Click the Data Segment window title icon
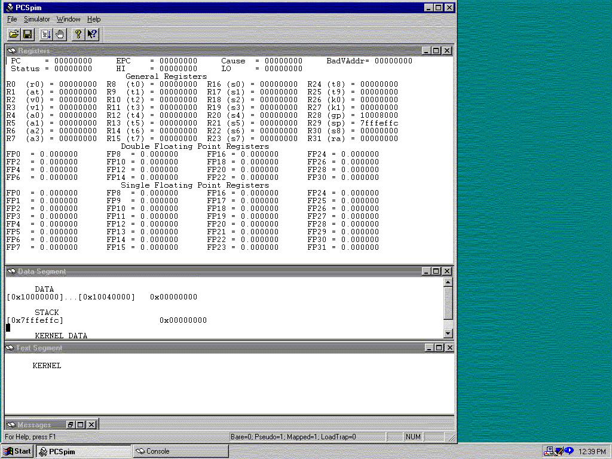 11,271
